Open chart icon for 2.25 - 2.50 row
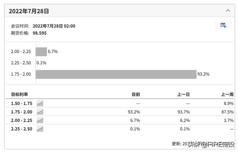Screen dimensions: 239x152 tap(40, 129)
